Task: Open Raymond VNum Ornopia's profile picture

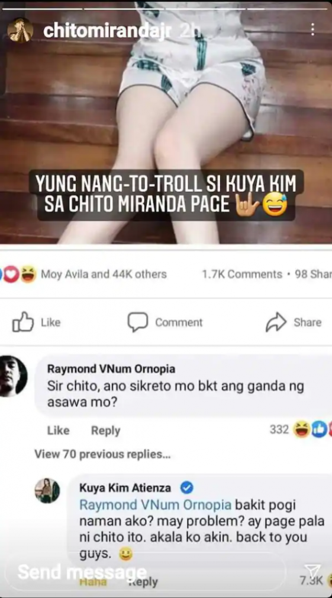Action: pyautogui.click(x=12, y=376)
